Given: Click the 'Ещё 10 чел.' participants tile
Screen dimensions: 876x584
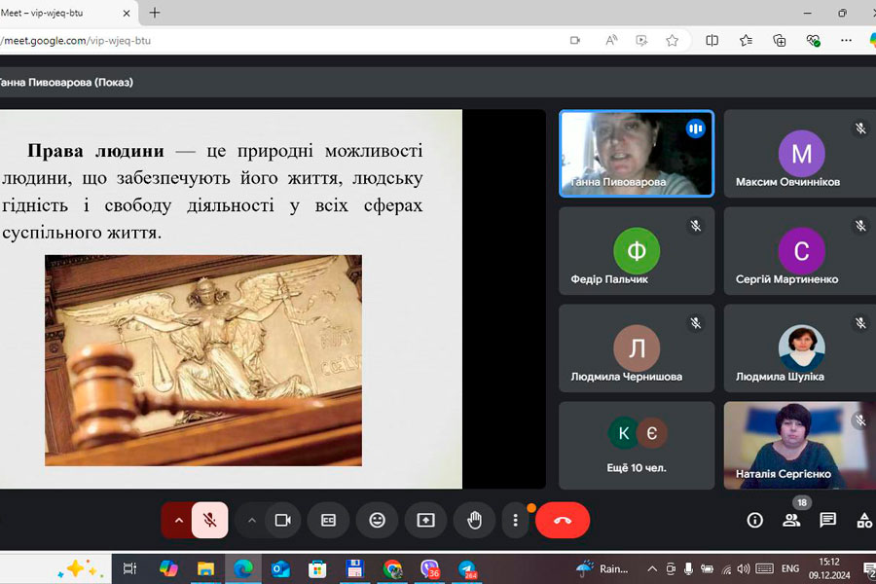Looking at the screenshot, I should pos(637,445).
